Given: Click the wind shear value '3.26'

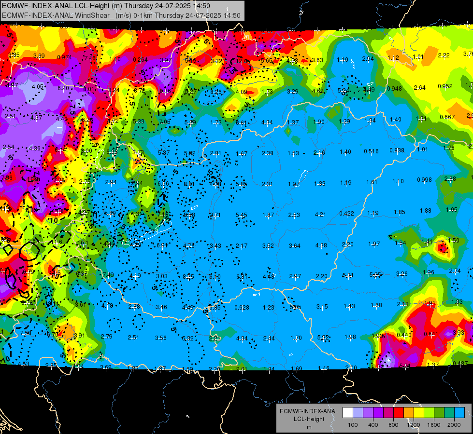Looking at the screenshot, I should pos(402,274).
